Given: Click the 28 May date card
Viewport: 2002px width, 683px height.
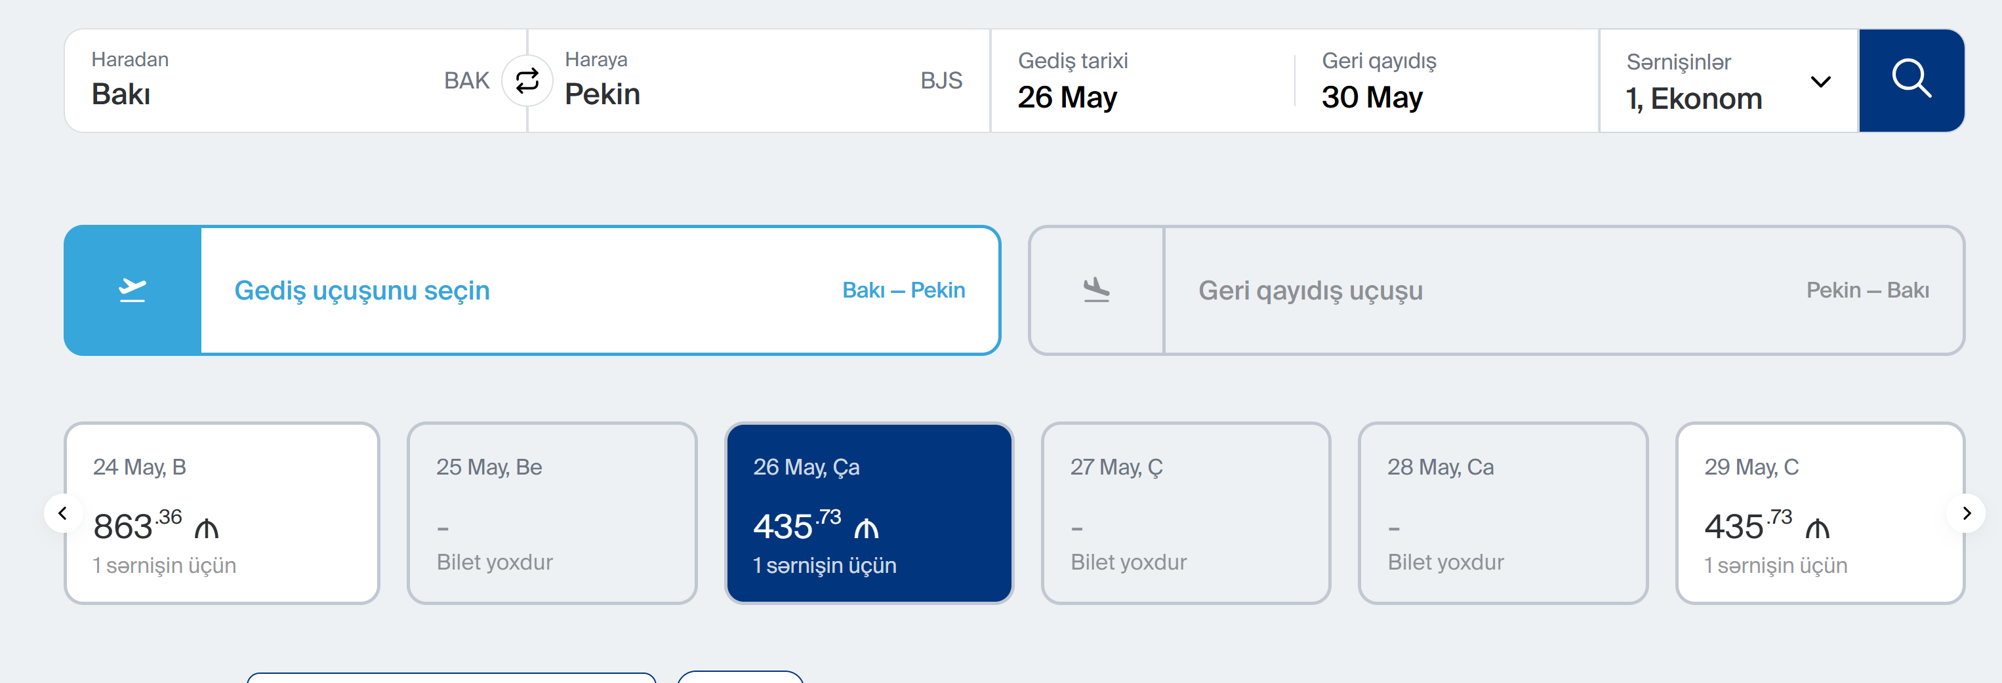Looking at the screenshot, I should click(1502, 513).
